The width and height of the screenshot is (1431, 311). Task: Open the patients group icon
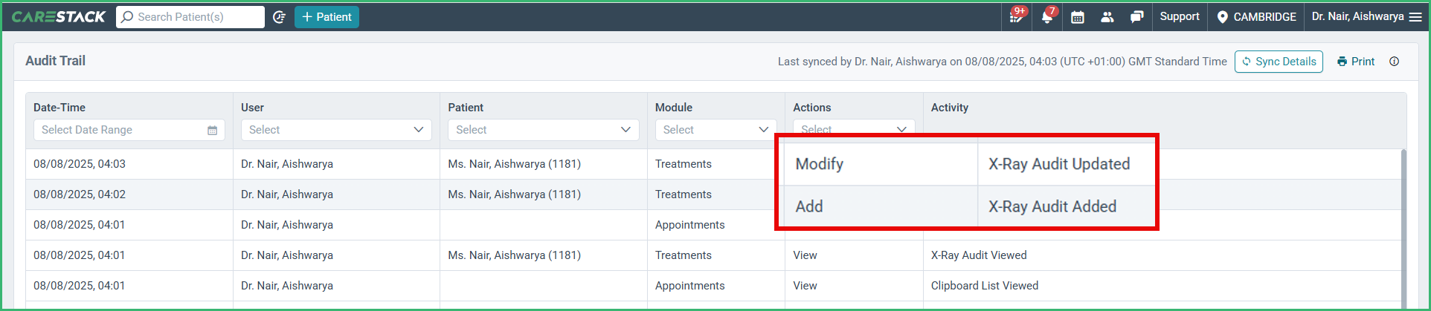[x=1107, y=16]
